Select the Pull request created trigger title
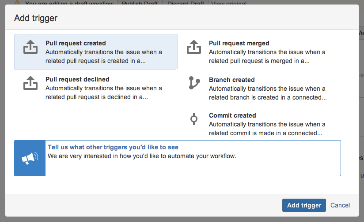 tap(76, 43)
